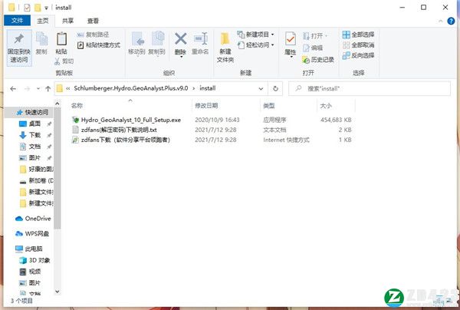The width and height of the screenshot is (460, 310).
Task: Click title bar New folder quick access icon
Action: (38, 8)
